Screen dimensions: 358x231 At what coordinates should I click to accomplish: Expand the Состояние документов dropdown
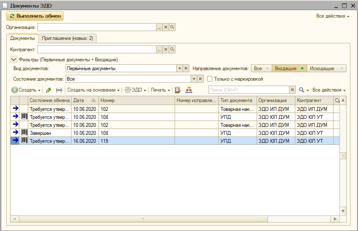coord(194,79)
